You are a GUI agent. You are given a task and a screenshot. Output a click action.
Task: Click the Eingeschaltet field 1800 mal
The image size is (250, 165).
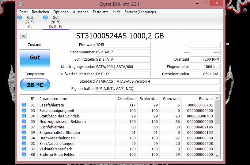click(x=205, y=66)
